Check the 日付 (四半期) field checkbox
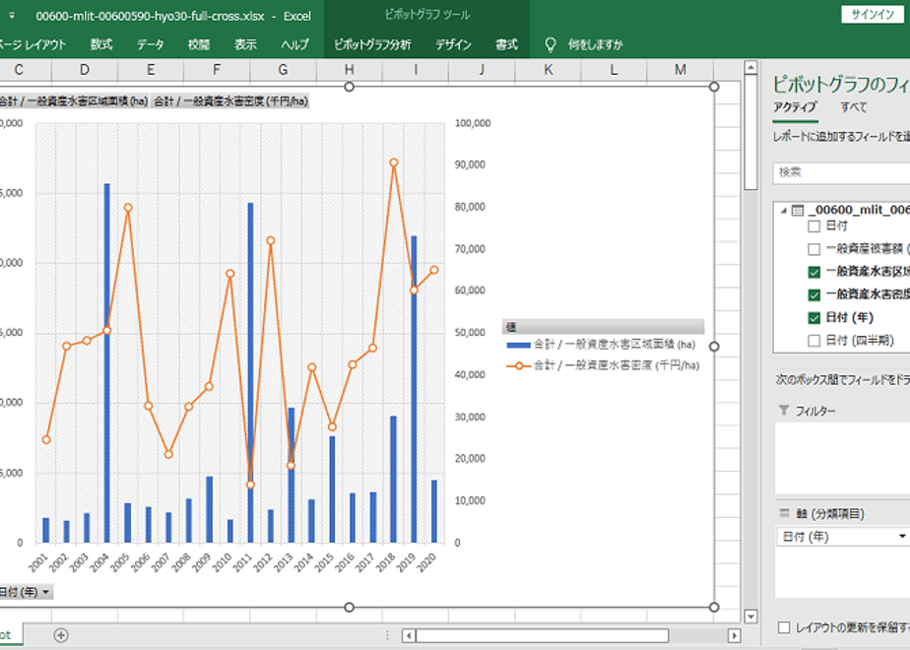Screen dimensions: 910x650 pyautogui.click(x=814, y=341)
